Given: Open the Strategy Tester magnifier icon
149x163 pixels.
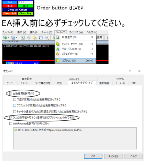Looking at the screenshot, I should 47,38.
